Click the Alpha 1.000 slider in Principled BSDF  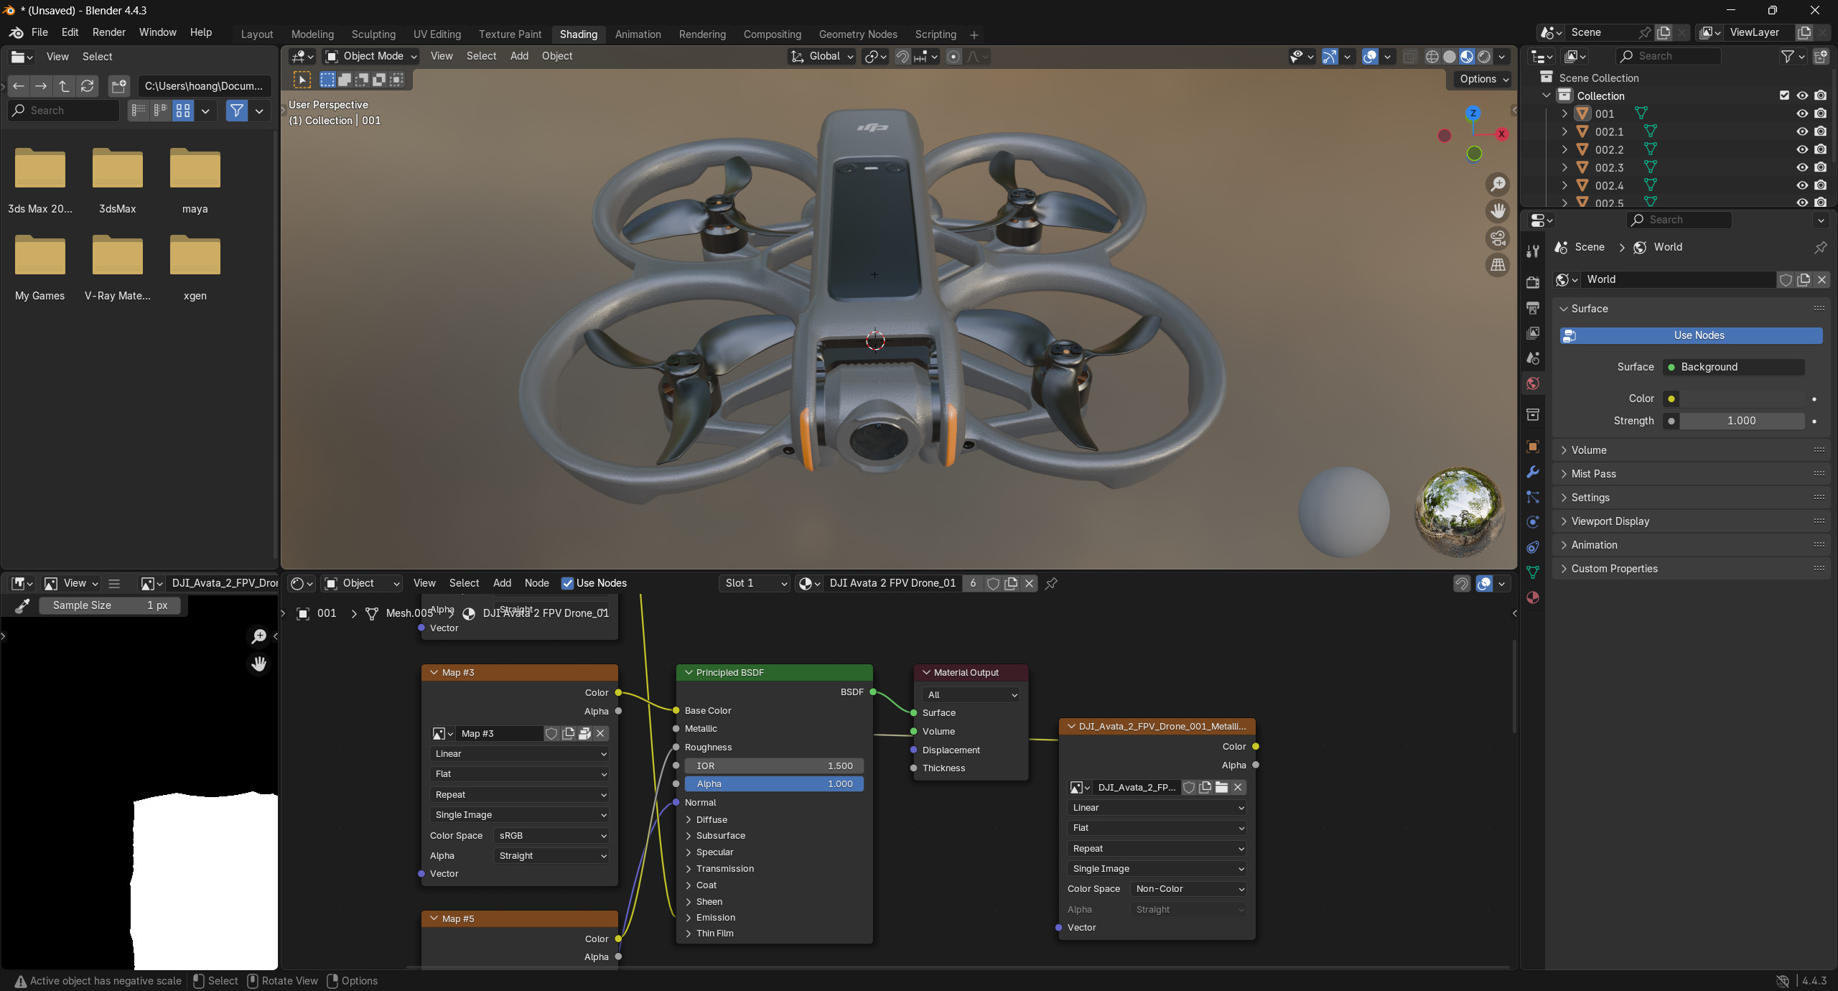tap(774, 784)
